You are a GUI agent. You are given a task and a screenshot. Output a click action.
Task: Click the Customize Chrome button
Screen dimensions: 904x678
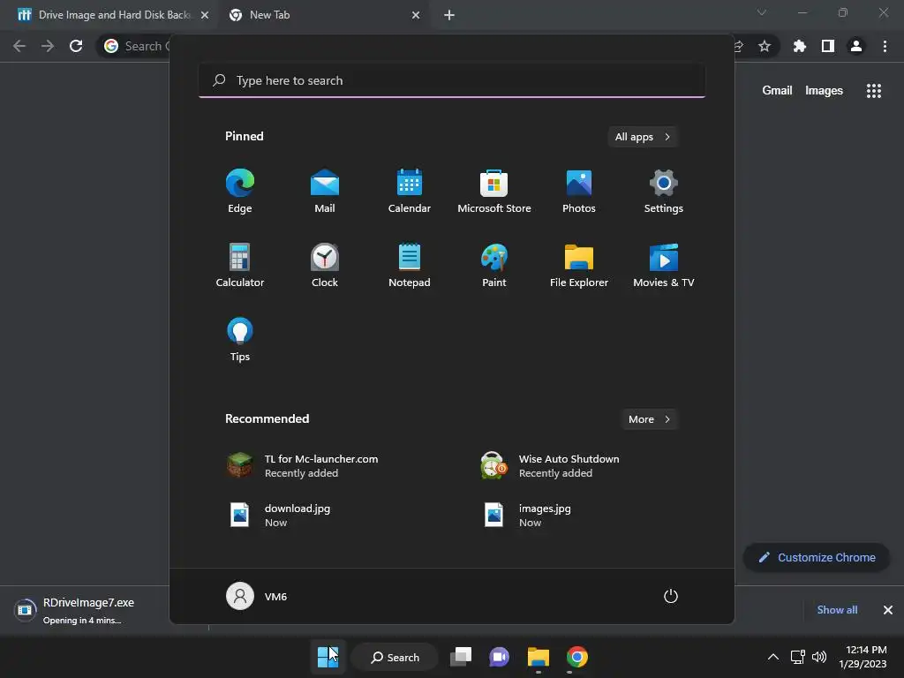pos(817,558)
